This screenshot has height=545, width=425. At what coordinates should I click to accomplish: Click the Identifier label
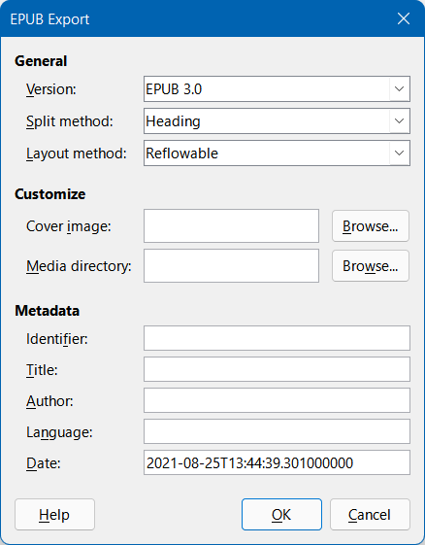click(x=57, y=339)
